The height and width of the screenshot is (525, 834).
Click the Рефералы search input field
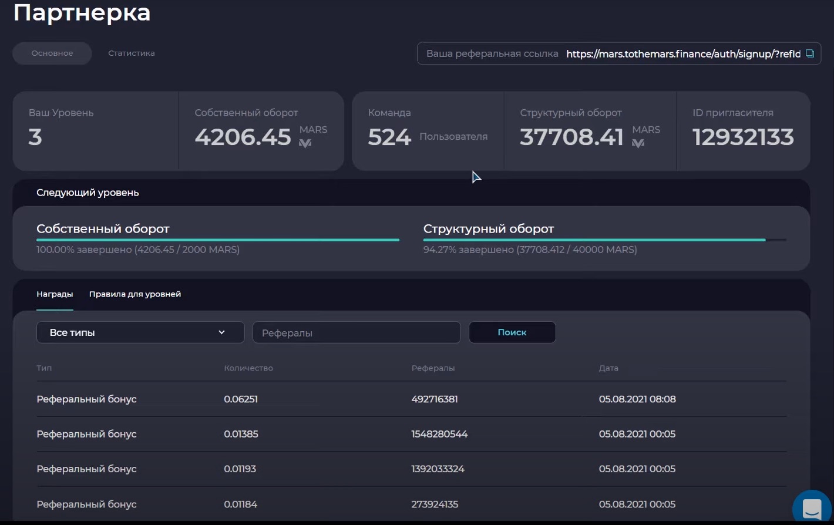(x=357, y=332)
